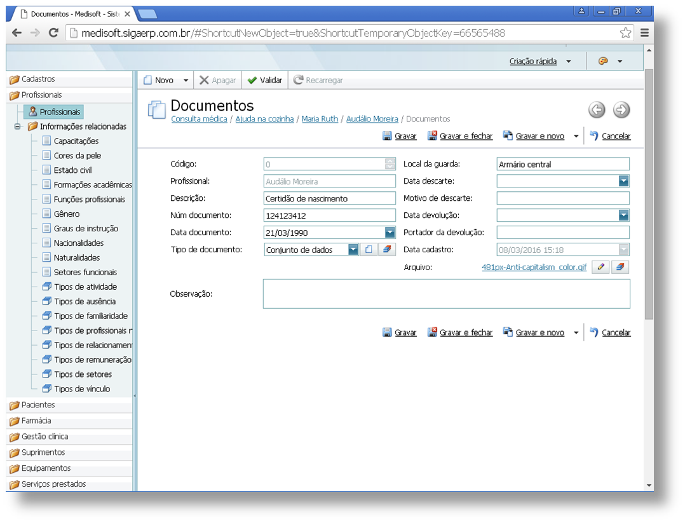Open Graus de instrução
Image resolution: width=685 pixels, height=523 pixels.
(x=86, y=229)
